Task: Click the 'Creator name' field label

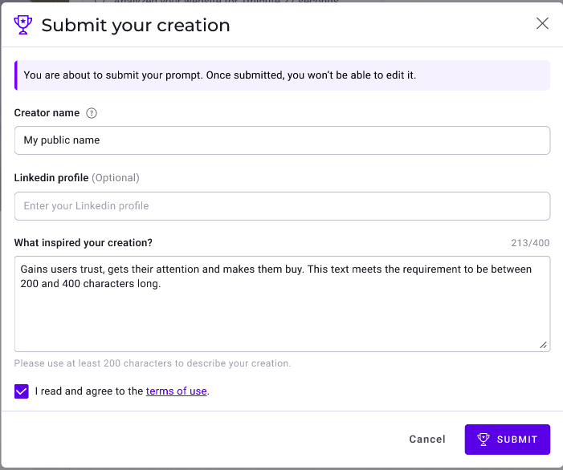Action: pyautogui.click(x=47, y=113)
